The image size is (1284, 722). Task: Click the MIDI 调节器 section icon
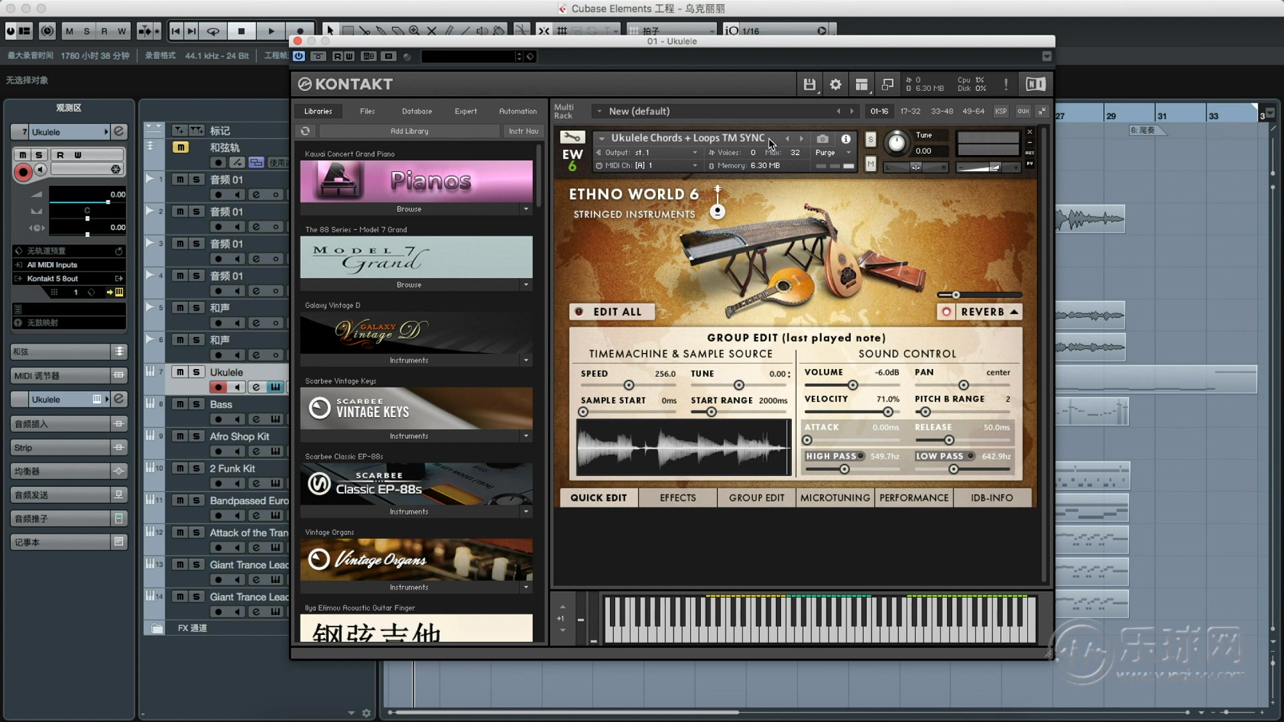[118, 376]
